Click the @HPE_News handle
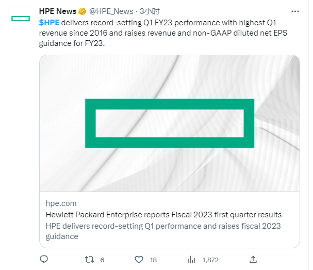The width and height of the screenshot is (313, 270). tap(111, 11)
